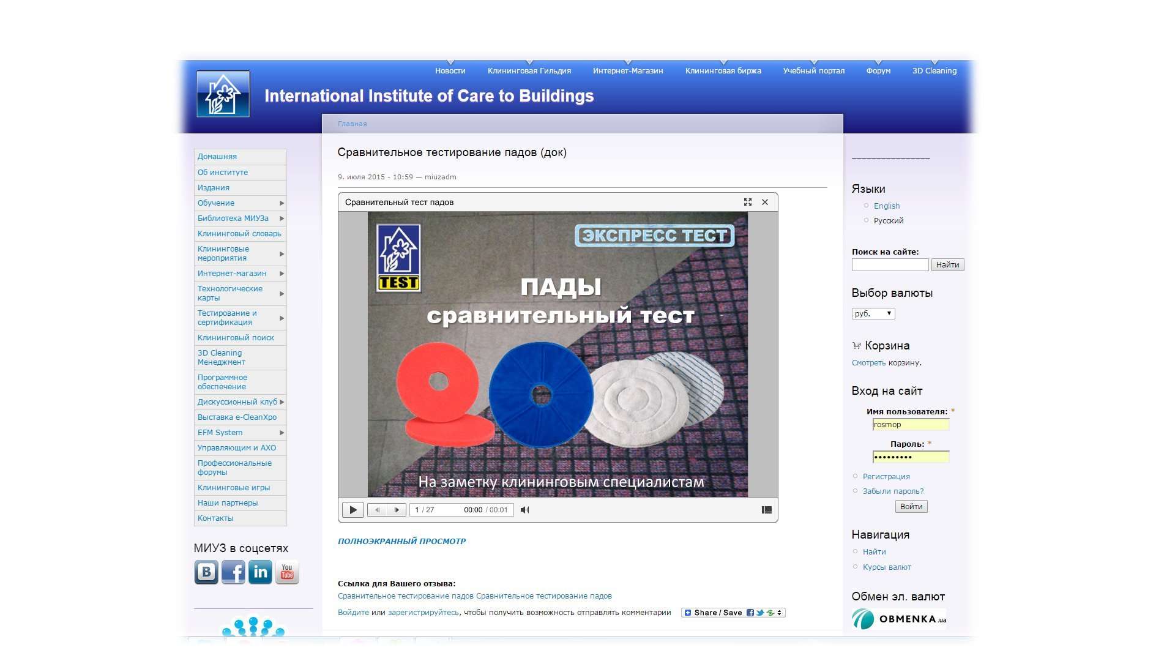Open the 3D Cleaning top menu item
The height and width of the screenshot is (661, 1175).
coord(934,71)
